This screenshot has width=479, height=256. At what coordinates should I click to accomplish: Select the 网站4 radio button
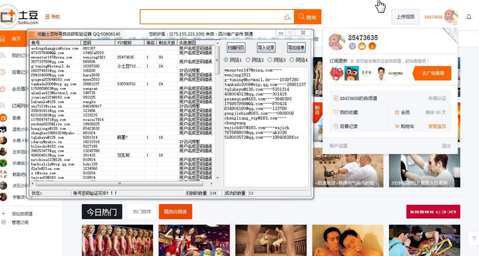point(291,60)
